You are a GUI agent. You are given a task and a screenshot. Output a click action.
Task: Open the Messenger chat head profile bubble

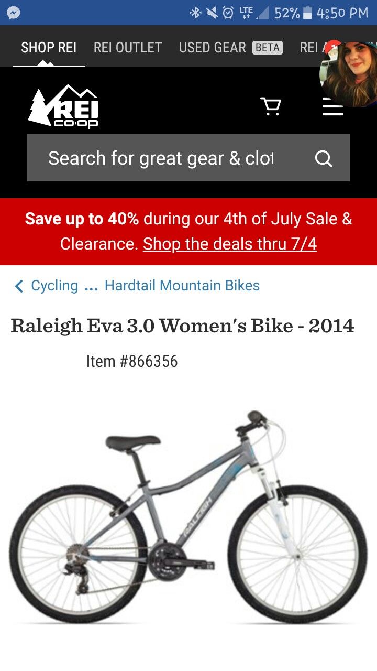349,74
